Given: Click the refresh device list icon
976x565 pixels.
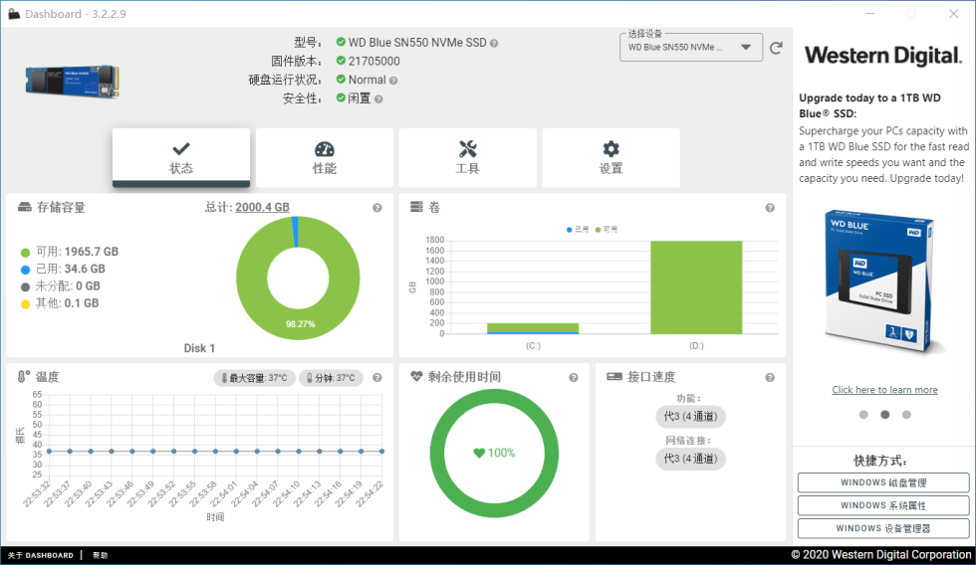Looking at the screenshot, I should pos(776,48).
